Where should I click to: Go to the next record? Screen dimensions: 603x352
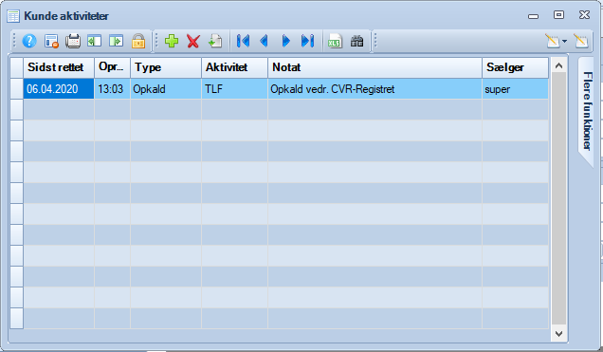point(285,41)
